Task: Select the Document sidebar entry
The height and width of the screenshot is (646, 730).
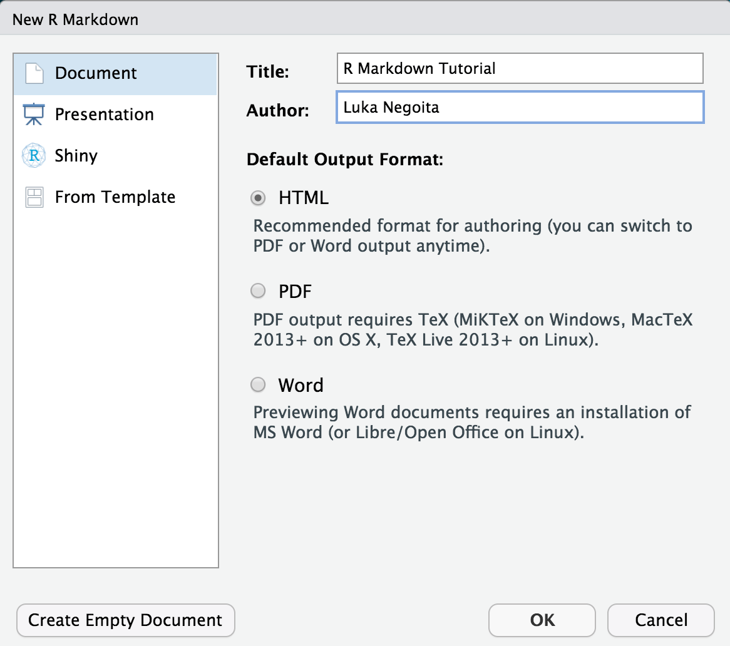Action: click(96, 73)
